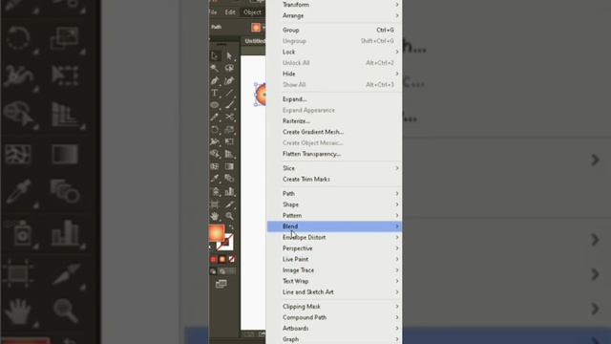
Task: Click the control bar fill swatch
Action: (x=256, y=27)
